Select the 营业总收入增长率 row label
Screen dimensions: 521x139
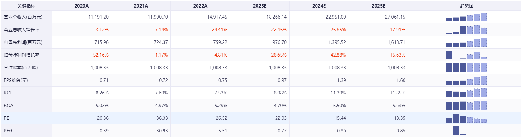pyautogui.click(x=22, y=30)
